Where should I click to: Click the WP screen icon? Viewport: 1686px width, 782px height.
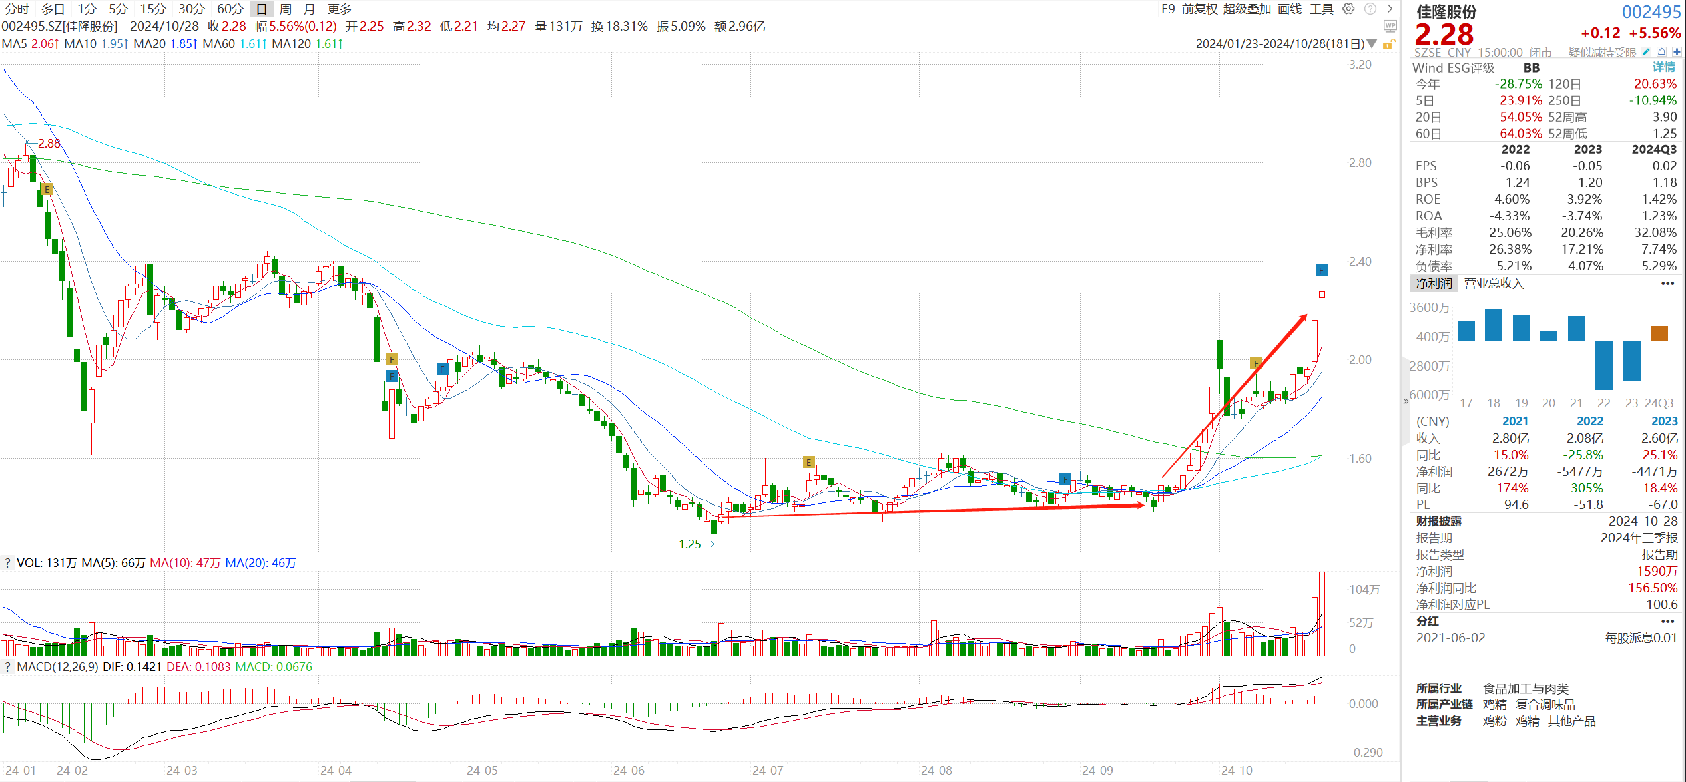1390,26
